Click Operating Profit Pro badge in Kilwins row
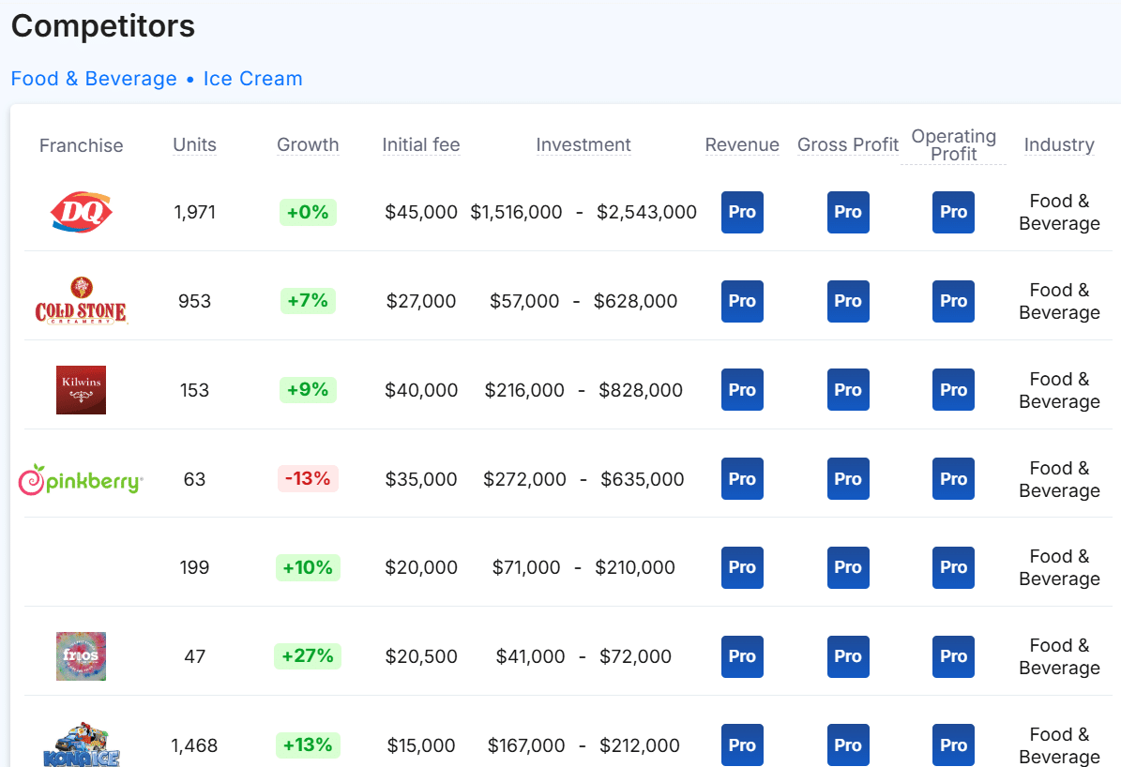Viewport: 1121px width, 767px height. (x=954, y=389)
